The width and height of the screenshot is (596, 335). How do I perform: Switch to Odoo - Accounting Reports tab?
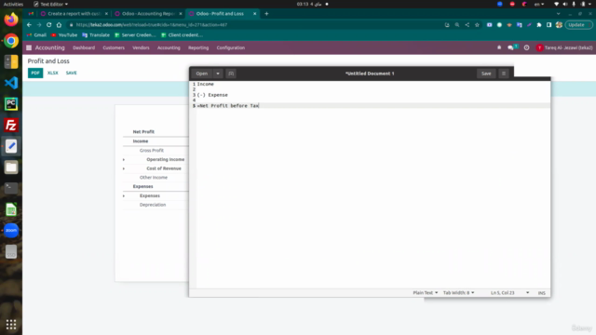148,14
